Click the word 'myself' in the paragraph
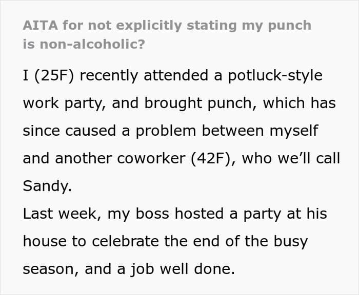The image size is (359, 295). point(294,132)
